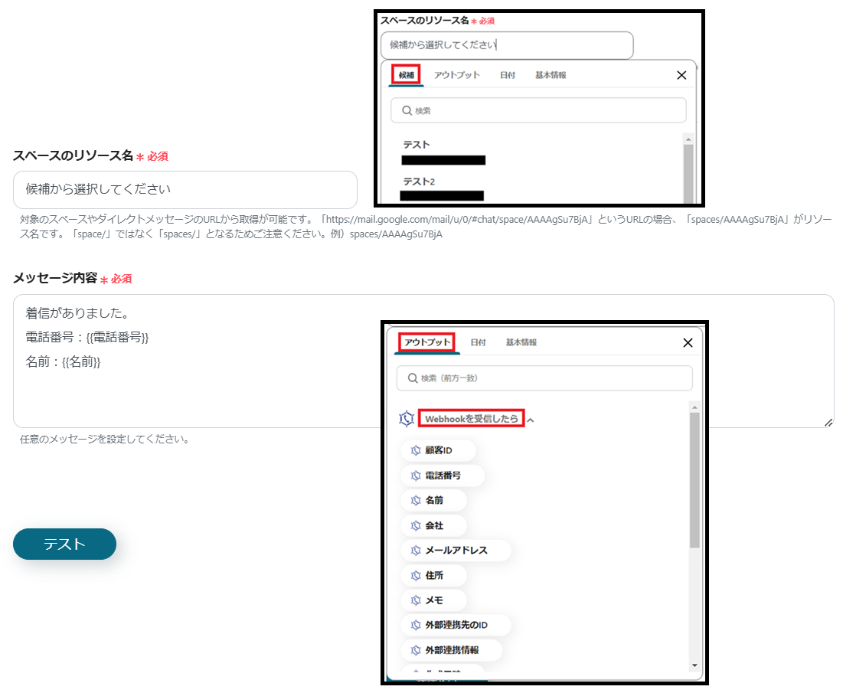Switch to 日付 tab in the output panel

click(478, 342)
